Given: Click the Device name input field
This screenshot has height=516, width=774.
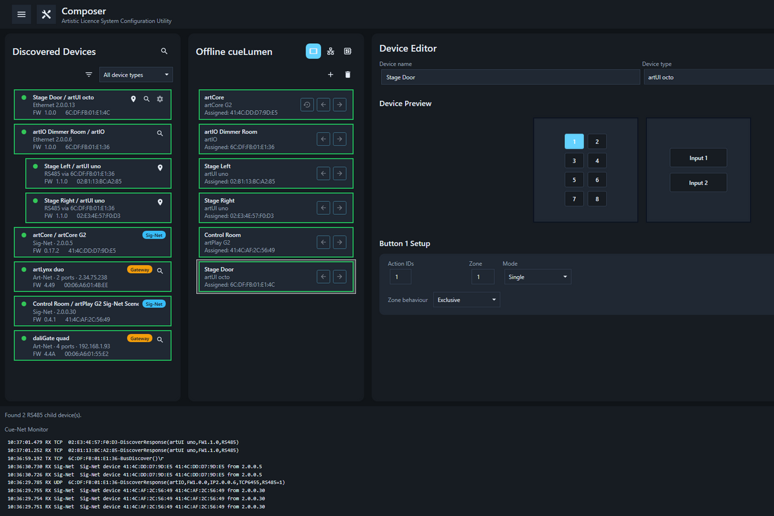Looking at the screenshot, I should (510, 77).
